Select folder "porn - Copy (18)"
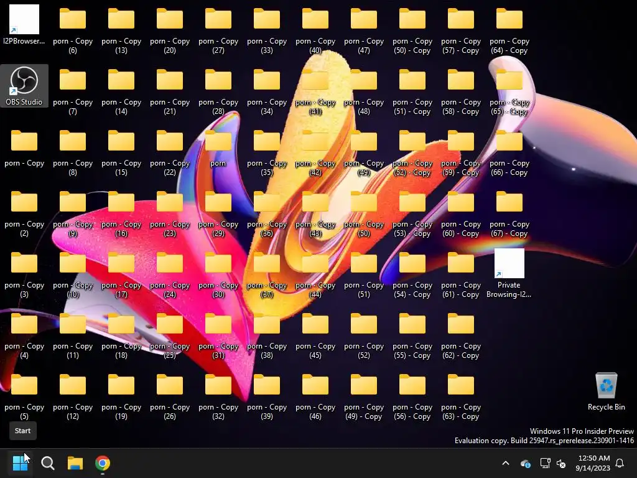This screenshot has height=478, width=637. tap(121, 335)
